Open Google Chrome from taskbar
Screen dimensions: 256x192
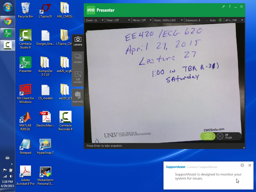(x=8, y=21)
